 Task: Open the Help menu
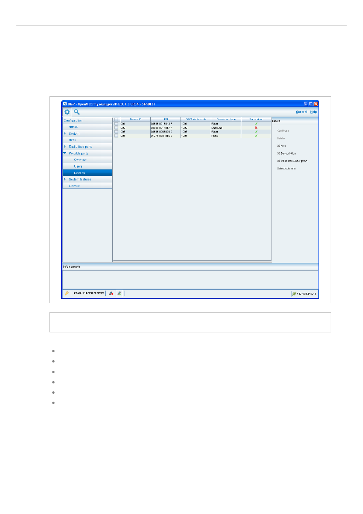pyautogui.click(x=313, y=112)
